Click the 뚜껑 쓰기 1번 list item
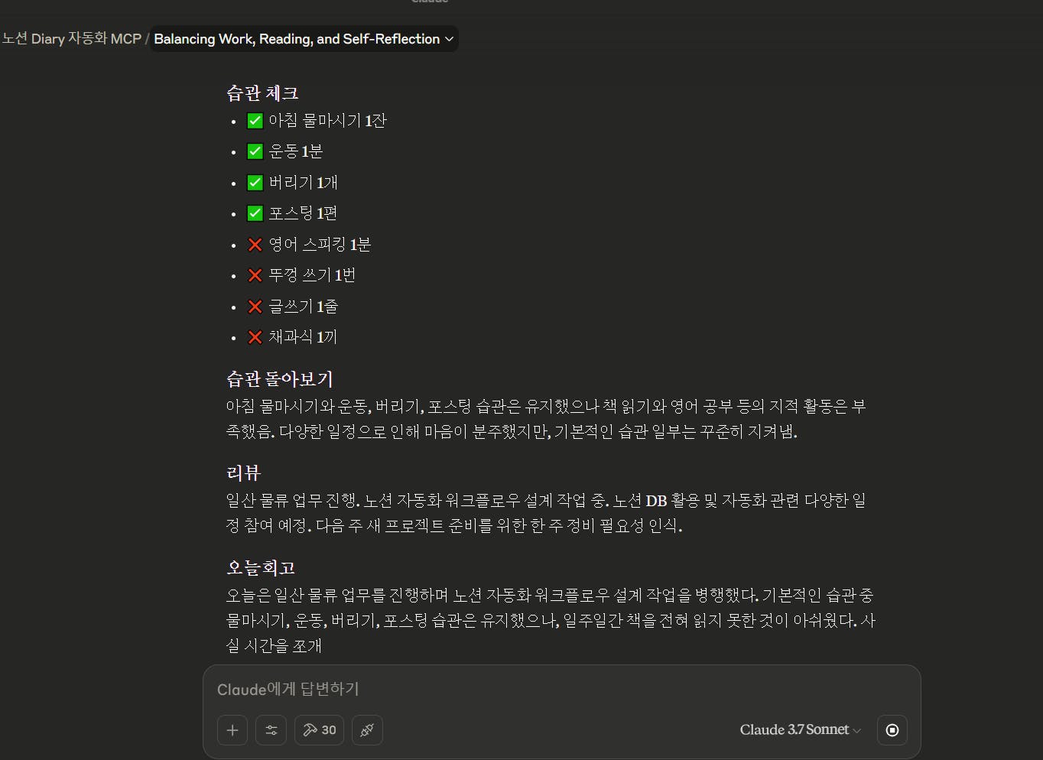 tap(302, 275)
